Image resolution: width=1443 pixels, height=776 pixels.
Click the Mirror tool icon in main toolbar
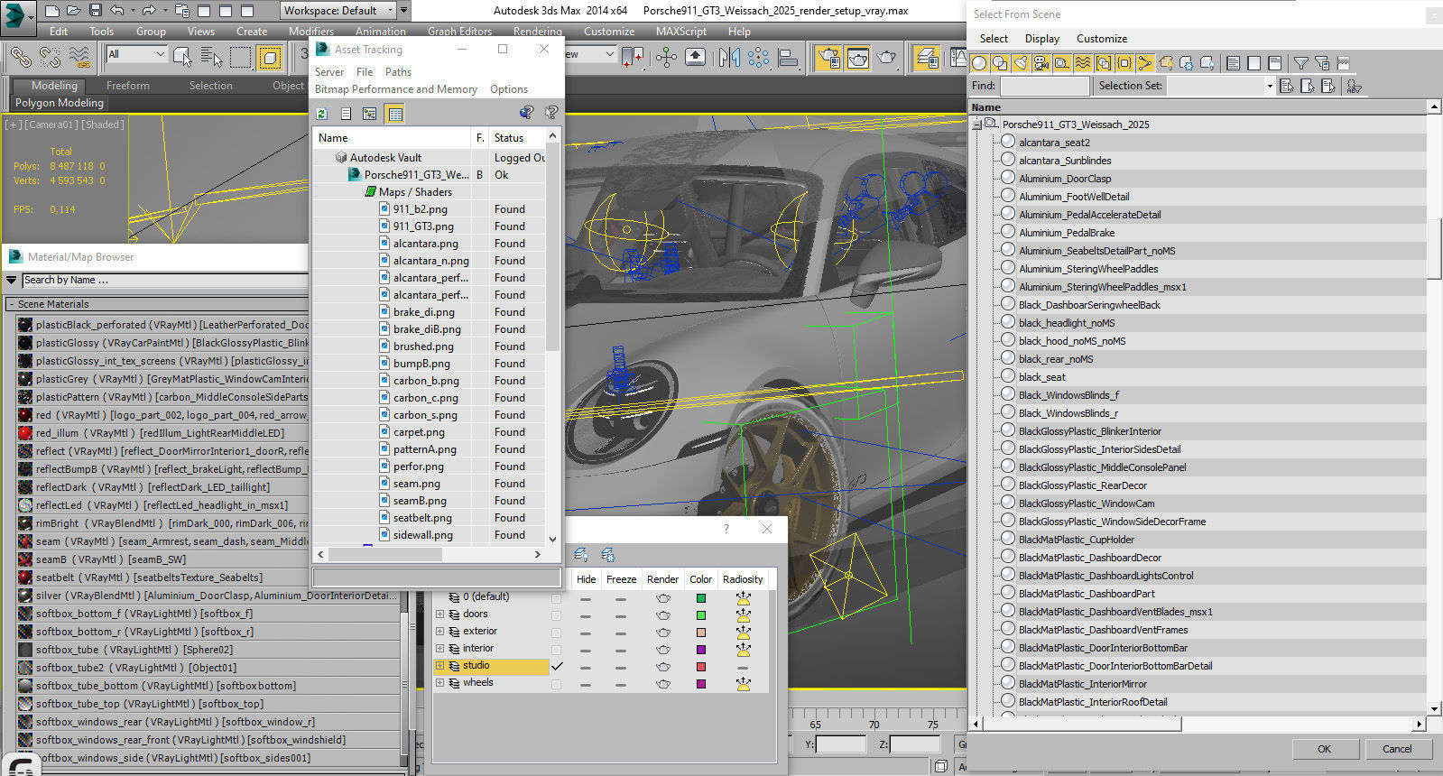point(729,58)
